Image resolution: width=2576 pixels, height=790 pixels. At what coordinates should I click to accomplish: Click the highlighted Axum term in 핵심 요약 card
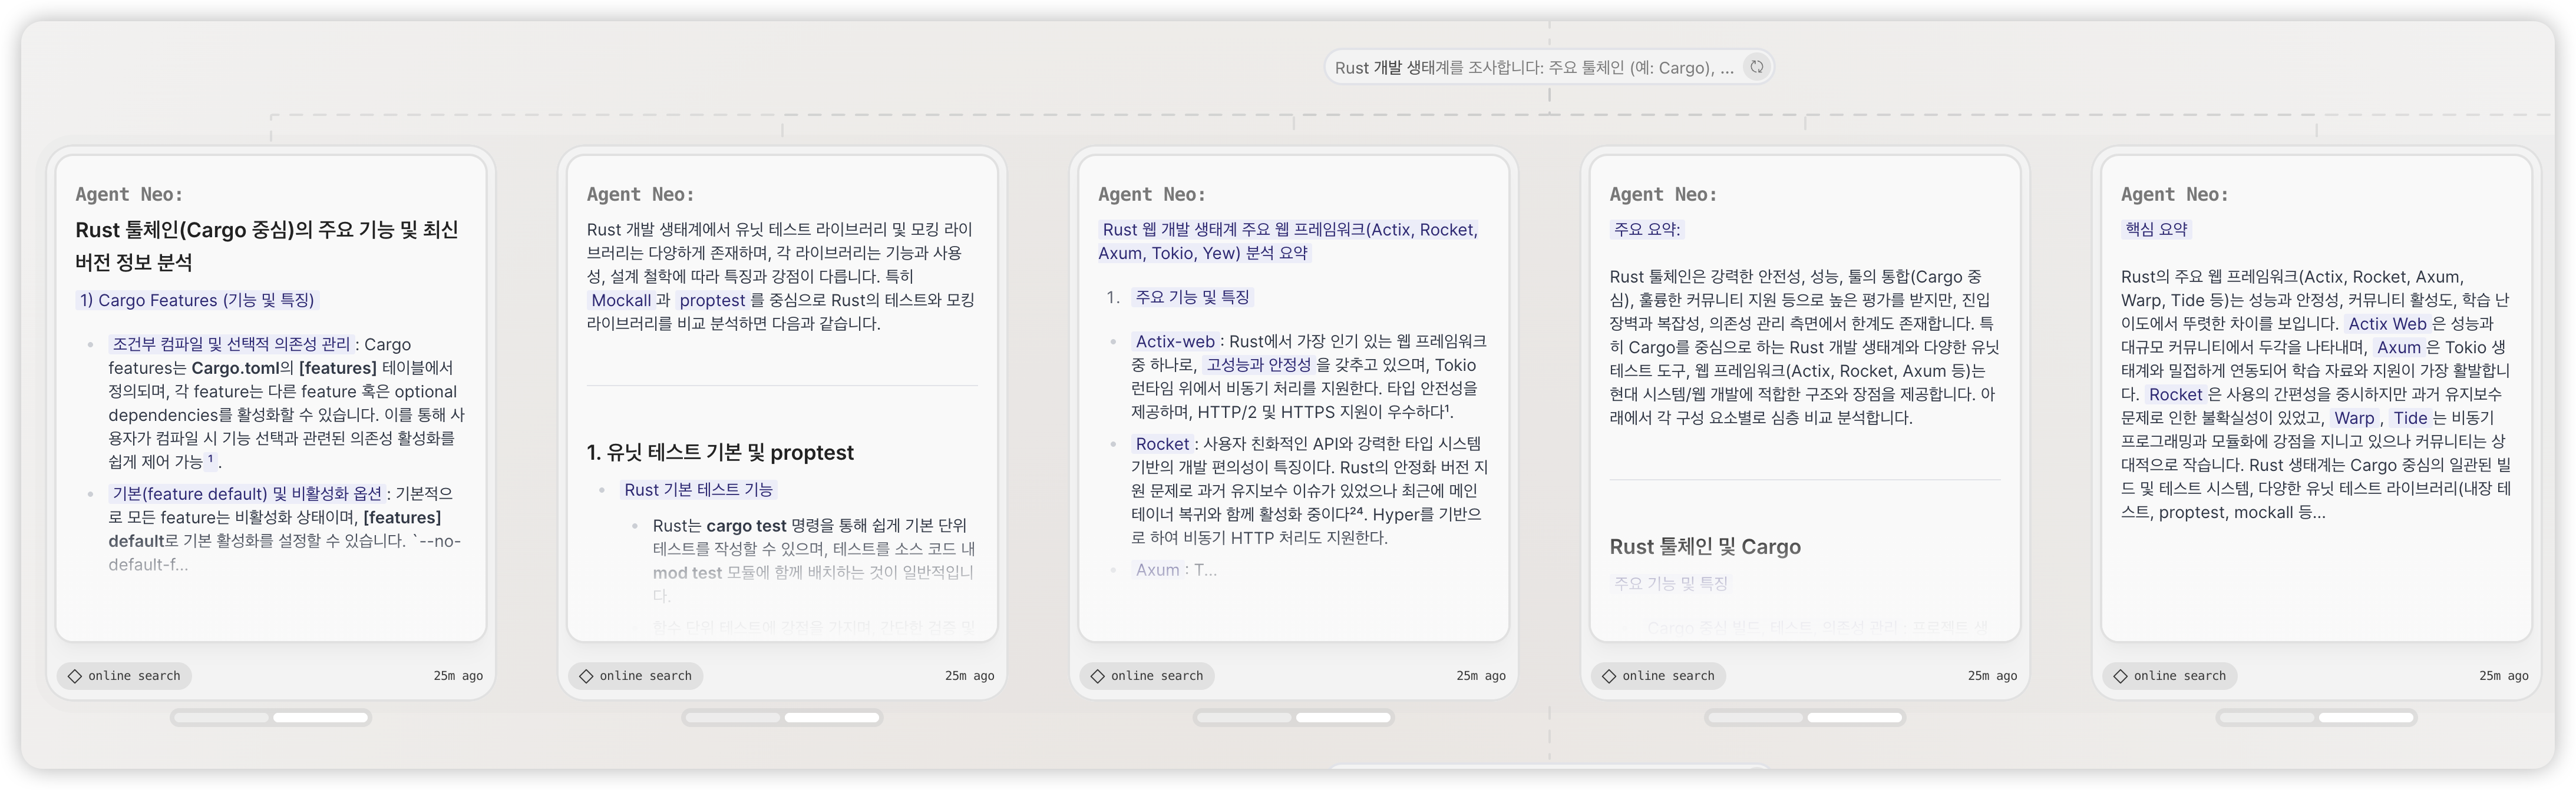click(x=2398, y=347)
